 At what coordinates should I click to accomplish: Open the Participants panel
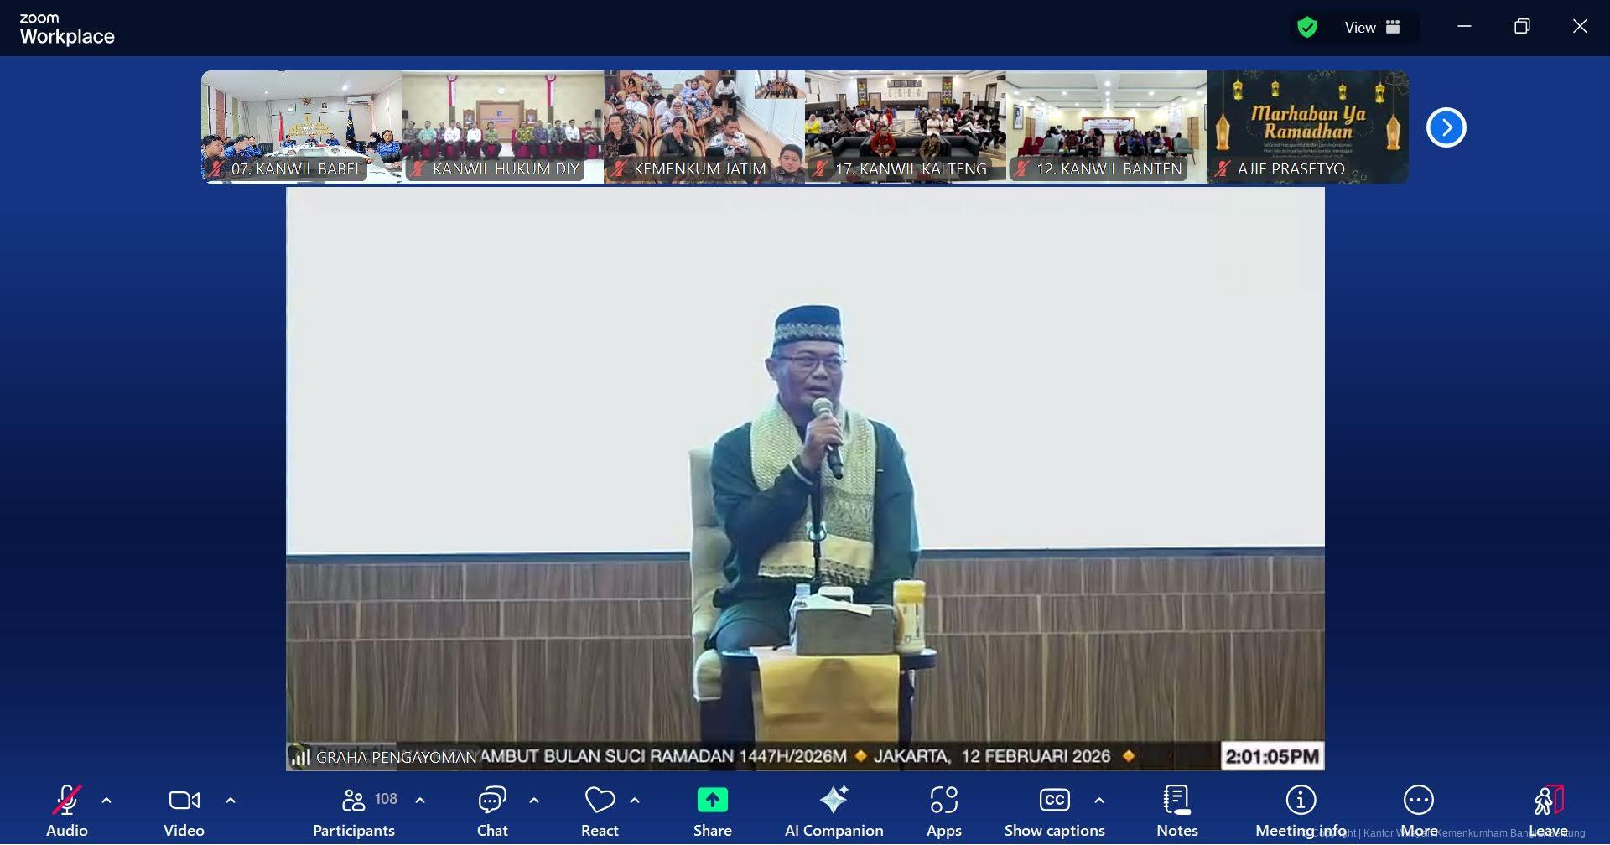354,811
